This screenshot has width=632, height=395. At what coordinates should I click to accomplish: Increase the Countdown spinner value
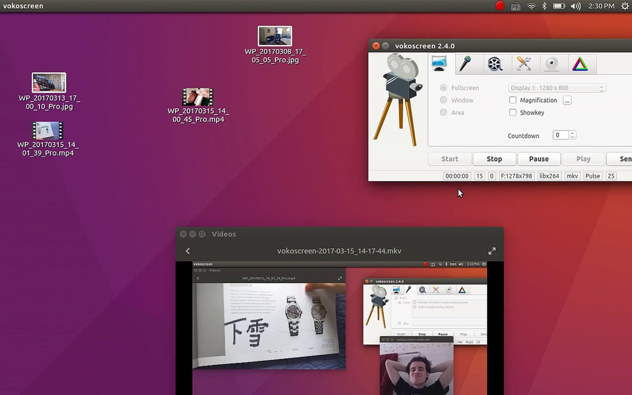(x=572, y=133)
